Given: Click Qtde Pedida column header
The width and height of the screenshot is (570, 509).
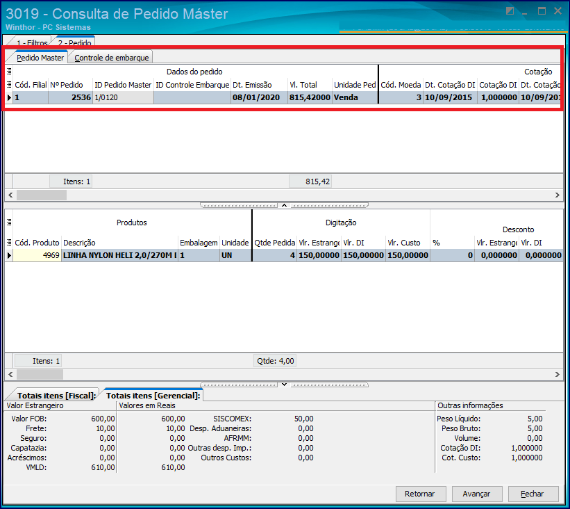Looking at the screenshot, I should (274, 243).
